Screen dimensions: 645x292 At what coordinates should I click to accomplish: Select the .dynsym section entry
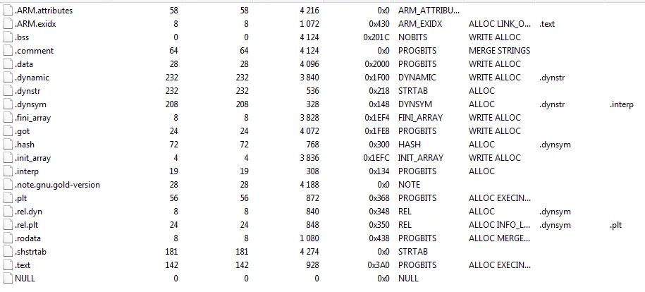(29, 104)
